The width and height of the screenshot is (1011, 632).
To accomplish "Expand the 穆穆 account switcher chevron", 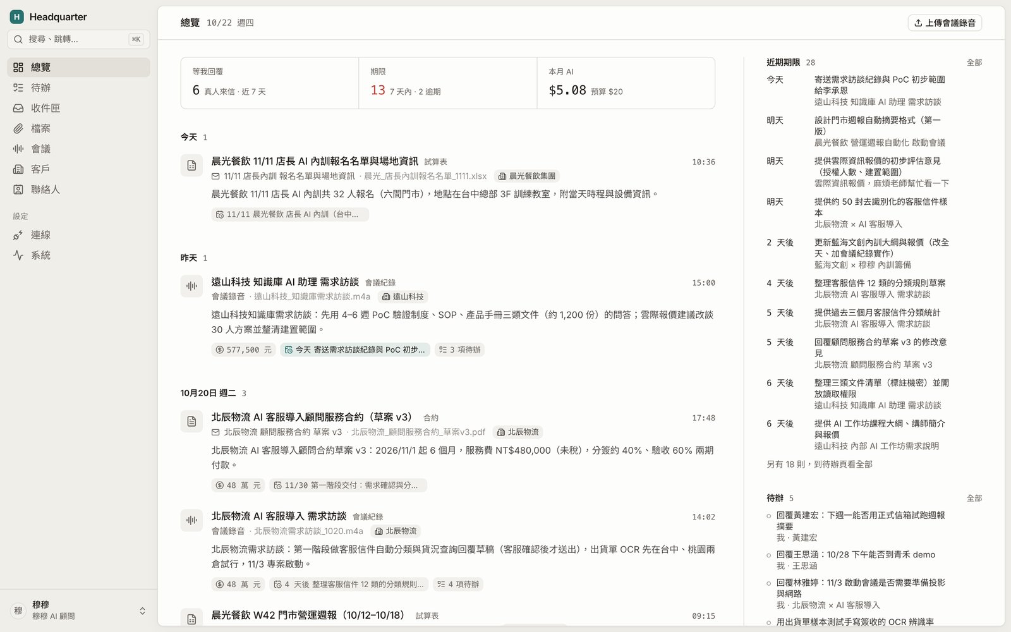I will click(142, 611).
